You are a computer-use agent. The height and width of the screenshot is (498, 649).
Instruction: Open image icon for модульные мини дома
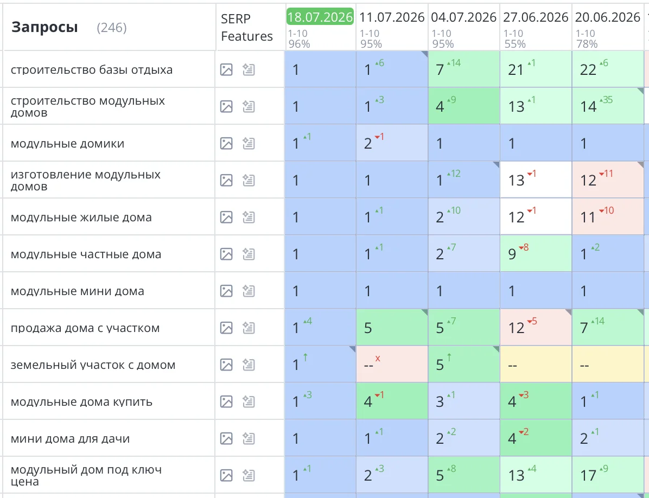pos(226,291)
